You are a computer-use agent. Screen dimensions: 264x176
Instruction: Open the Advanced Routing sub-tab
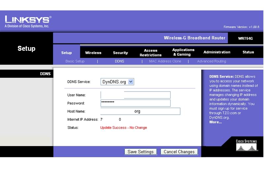(x=212, y=61)
